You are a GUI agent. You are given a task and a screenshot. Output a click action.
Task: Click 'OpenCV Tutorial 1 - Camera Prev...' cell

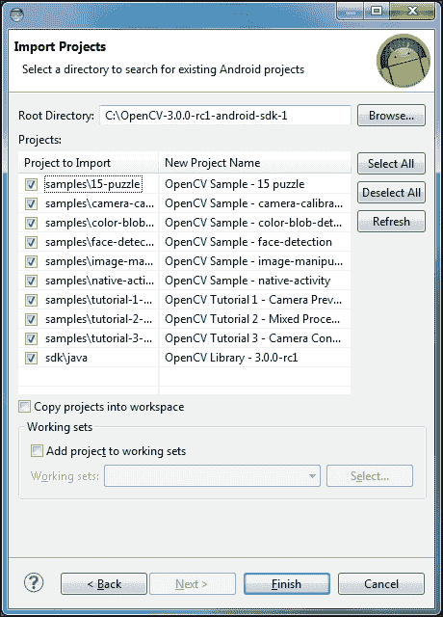[x=253, y=300]
